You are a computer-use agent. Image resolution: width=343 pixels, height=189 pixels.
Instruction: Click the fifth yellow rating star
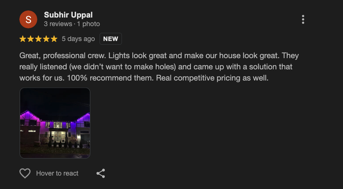[x=54, y=39]
